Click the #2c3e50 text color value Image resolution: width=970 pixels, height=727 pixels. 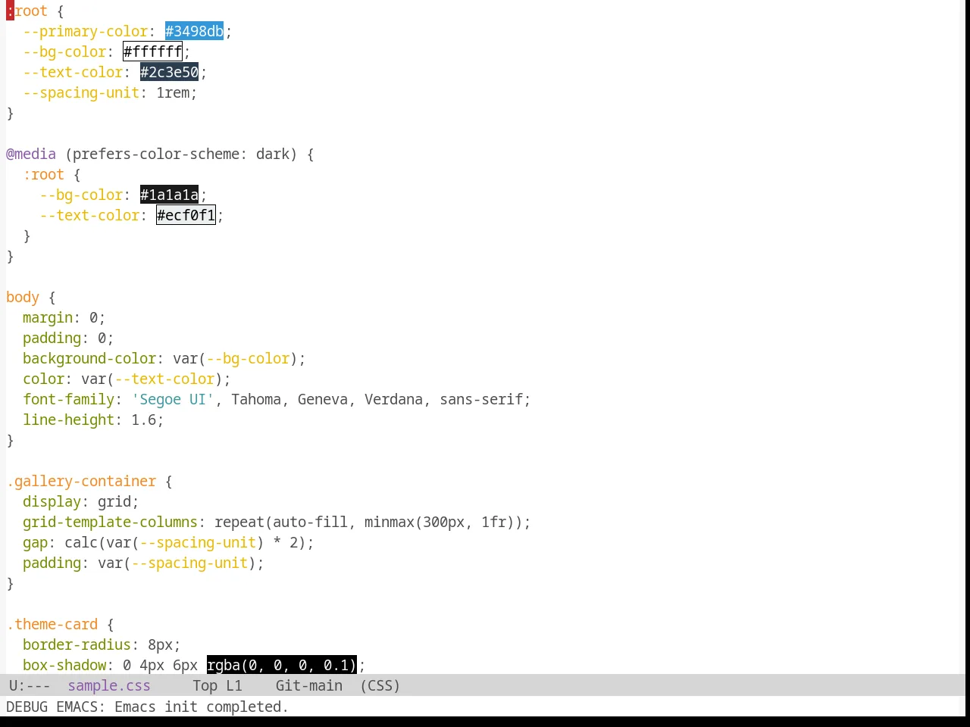click(x=169, y=72)
